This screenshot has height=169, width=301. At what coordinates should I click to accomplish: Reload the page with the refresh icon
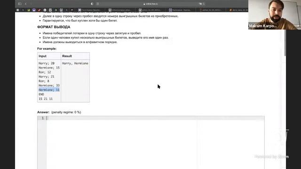coord(204,4)
